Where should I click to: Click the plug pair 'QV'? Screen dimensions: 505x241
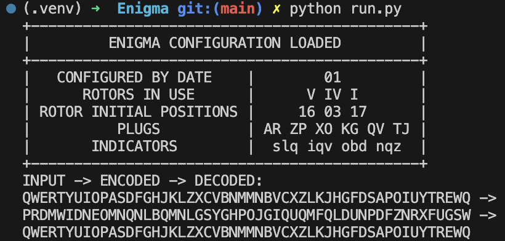[376, 129]
